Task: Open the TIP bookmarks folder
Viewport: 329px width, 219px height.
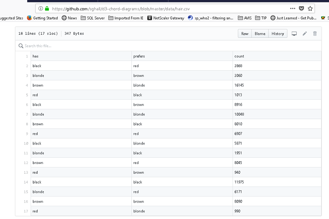Action: [x=261, y=18]
